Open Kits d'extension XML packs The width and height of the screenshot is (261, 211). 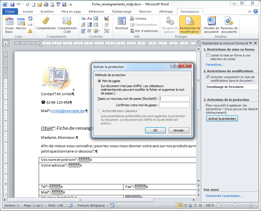click(144, 31)
